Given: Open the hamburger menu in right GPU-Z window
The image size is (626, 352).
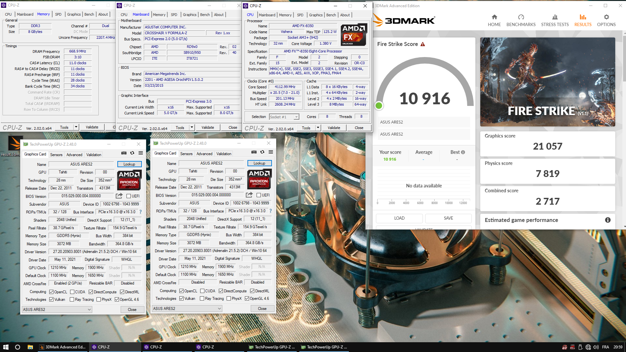Looking at the screenshot, I should click(271, 152).
